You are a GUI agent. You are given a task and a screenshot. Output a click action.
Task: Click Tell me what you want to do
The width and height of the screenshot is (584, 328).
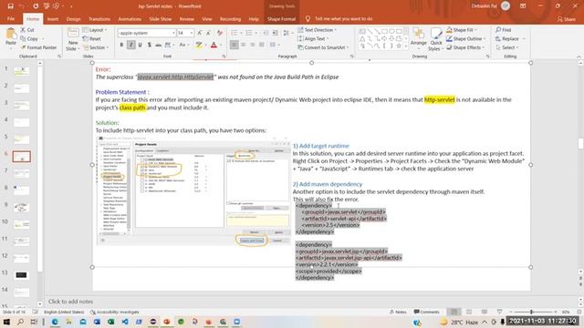click(339, 18)
